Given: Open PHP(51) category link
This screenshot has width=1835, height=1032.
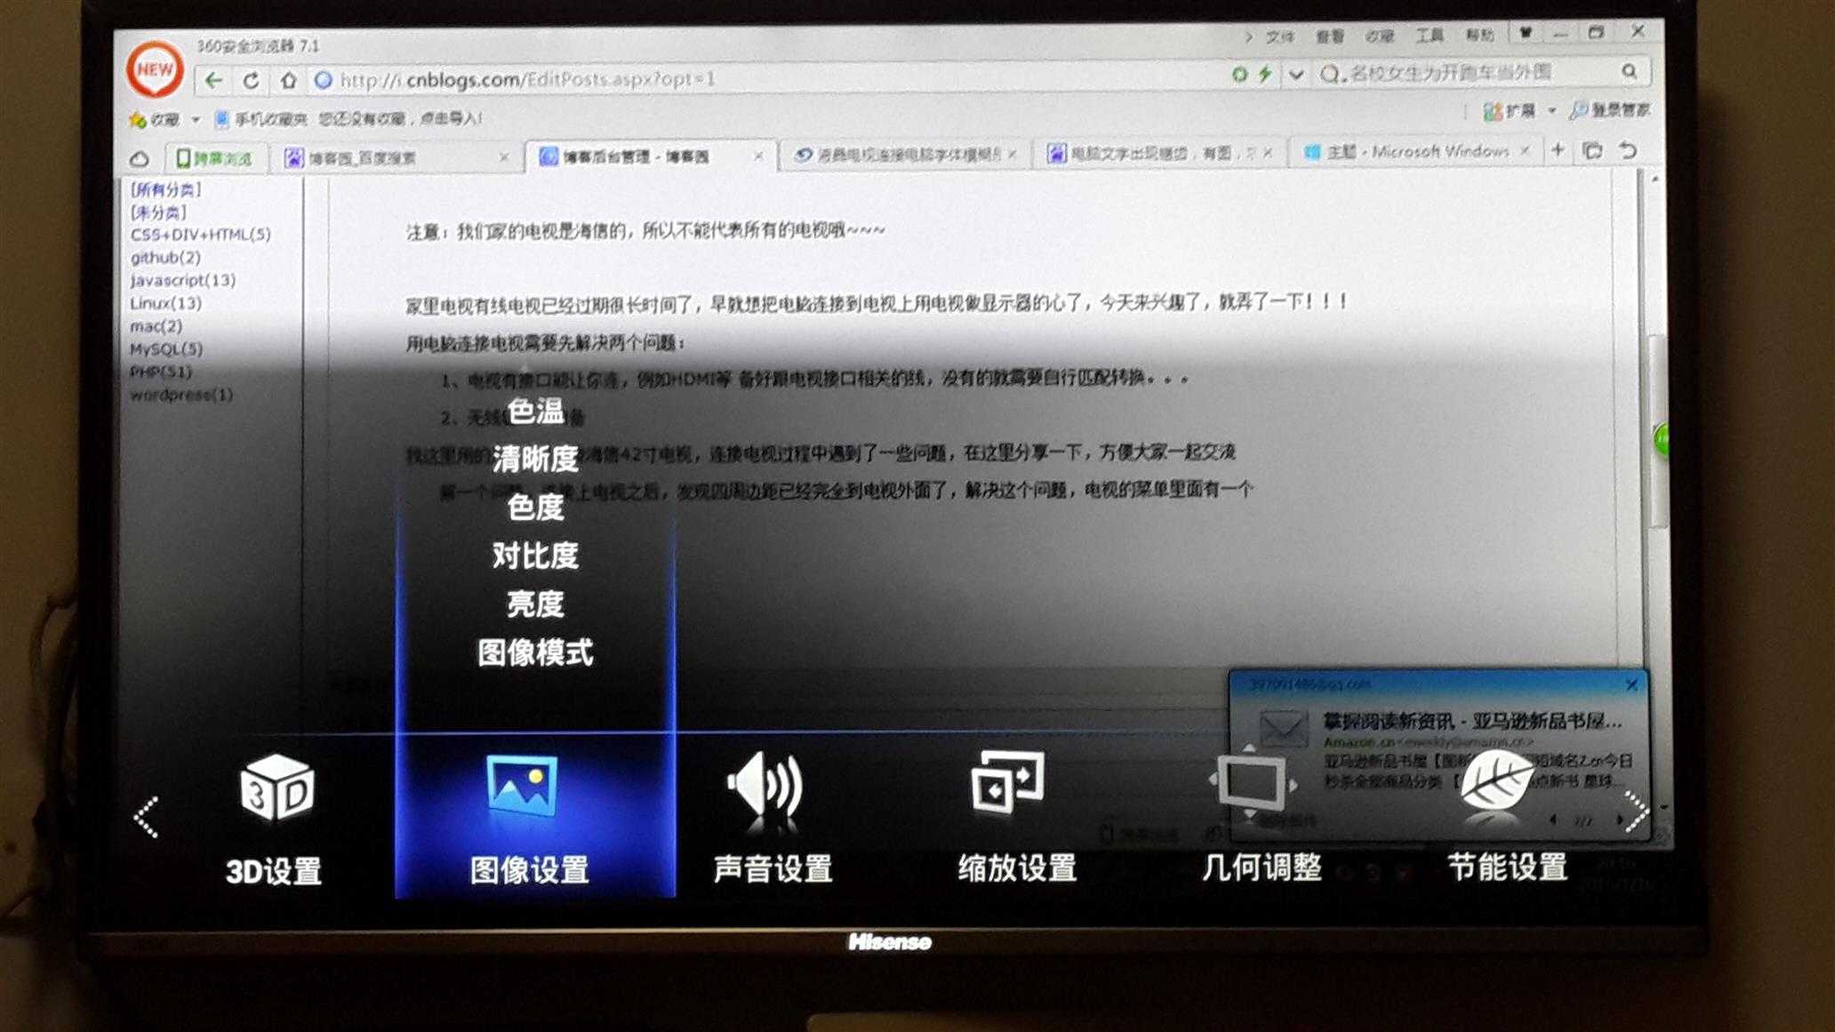Looking at the screenshot, I should click(x=160, y=372).
